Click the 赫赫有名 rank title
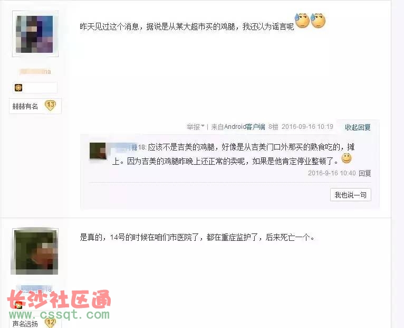This screenshot has width=404, height=328. click(25, 106)
